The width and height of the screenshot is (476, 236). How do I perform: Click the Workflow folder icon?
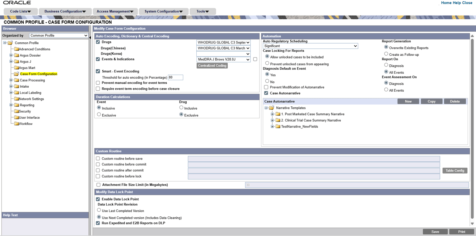tap(17, 123)
